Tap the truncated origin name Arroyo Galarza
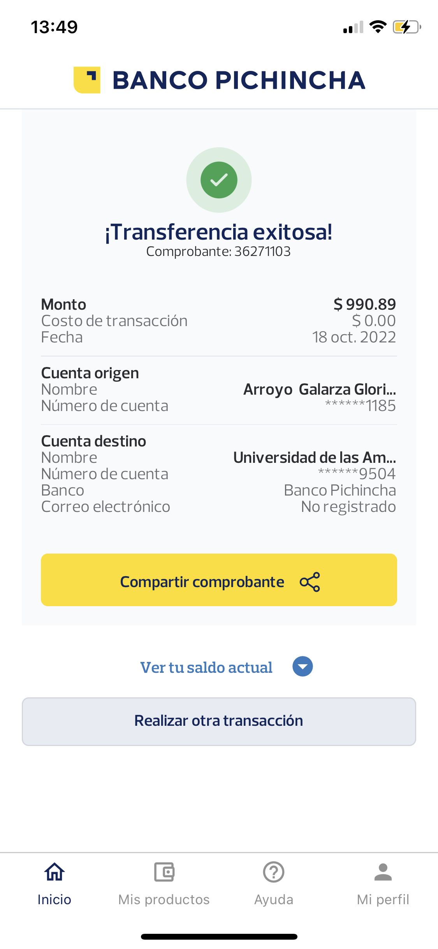 pyautogui.click(x=319, y=389)
